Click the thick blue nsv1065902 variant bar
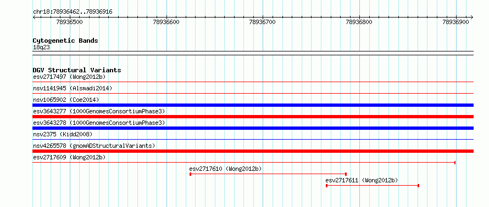Image resolution: width=489 pixels, height=207 pixels. pyautogui.click(x=253, y=105)
